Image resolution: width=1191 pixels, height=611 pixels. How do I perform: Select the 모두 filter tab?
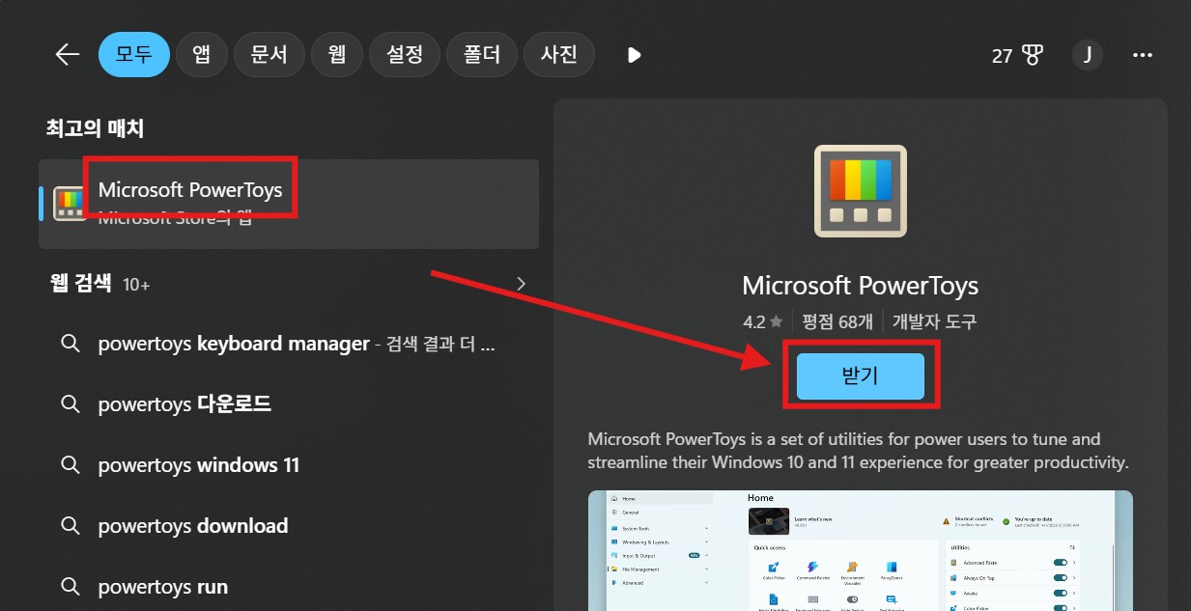tap(134, 55)
